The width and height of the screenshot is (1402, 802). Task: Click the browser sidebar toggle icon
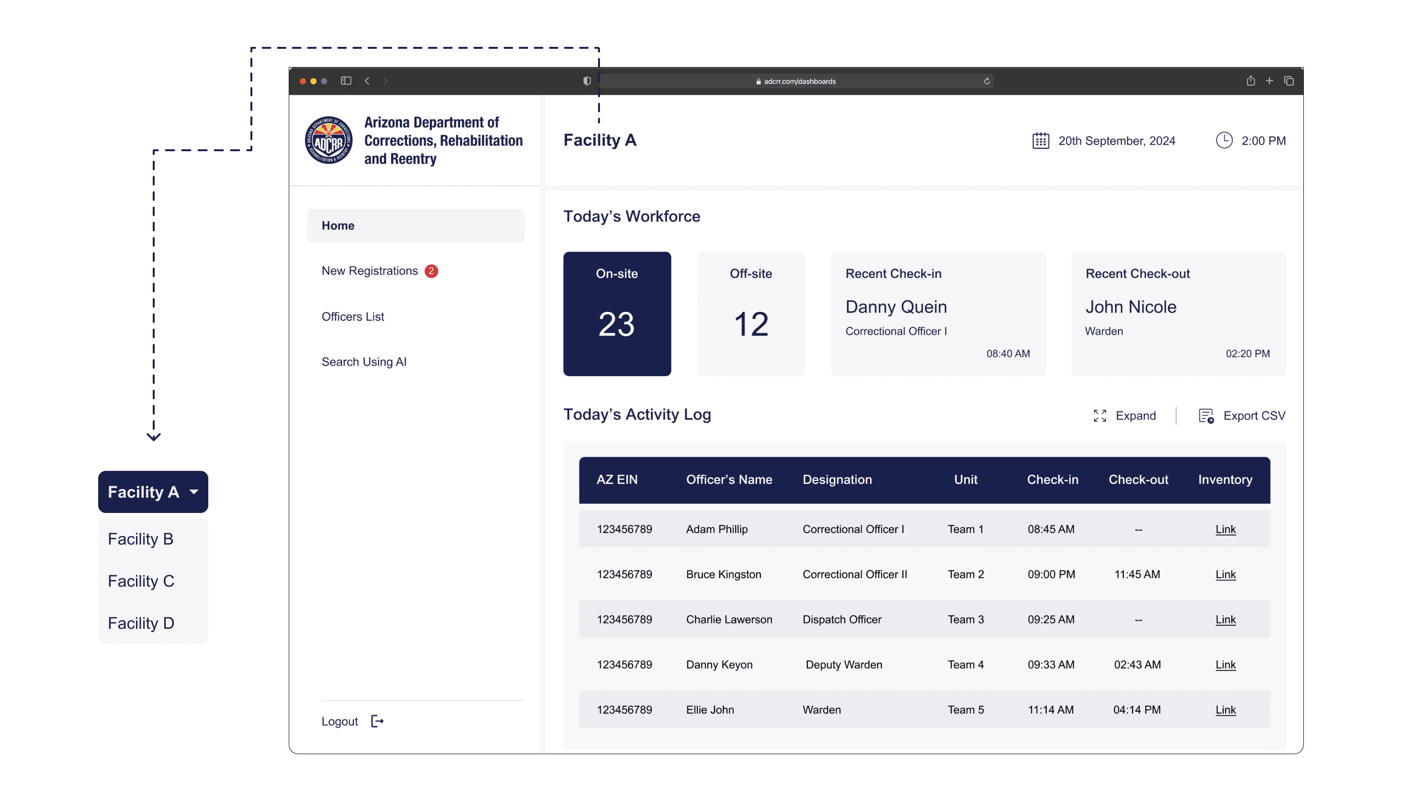pos(346,81)
